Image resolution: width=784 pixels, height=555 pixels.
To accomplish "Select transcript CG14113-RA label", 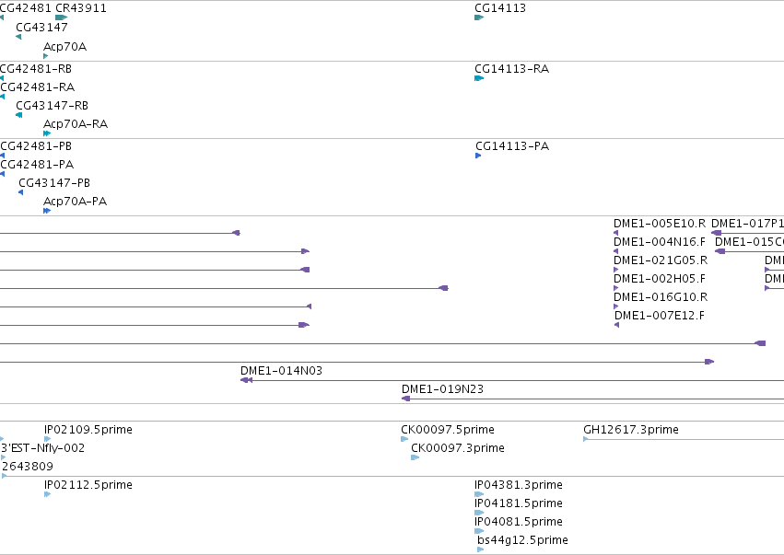I will click(x=512, y=68).
